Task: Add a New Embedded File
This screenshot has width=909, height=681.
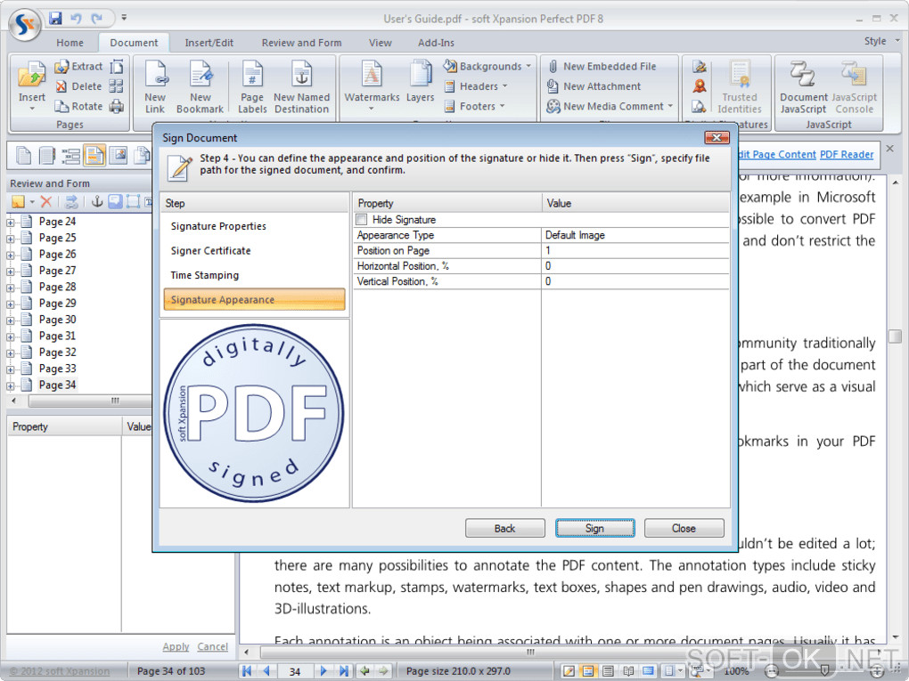Action: [x=602, y=67]
